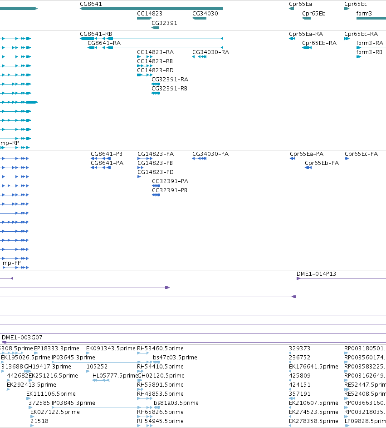This screenshot has width=386, height=428.
Task: Click the bs81a03.5prime EST label
Action: point(176,403)
